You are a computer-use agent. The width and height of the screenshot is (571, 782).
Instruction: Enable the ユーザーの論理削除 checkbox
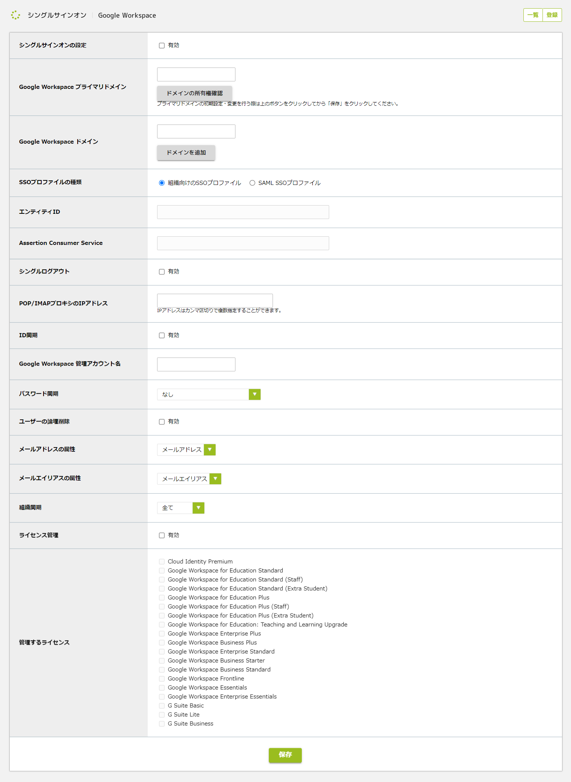(162, 422)
